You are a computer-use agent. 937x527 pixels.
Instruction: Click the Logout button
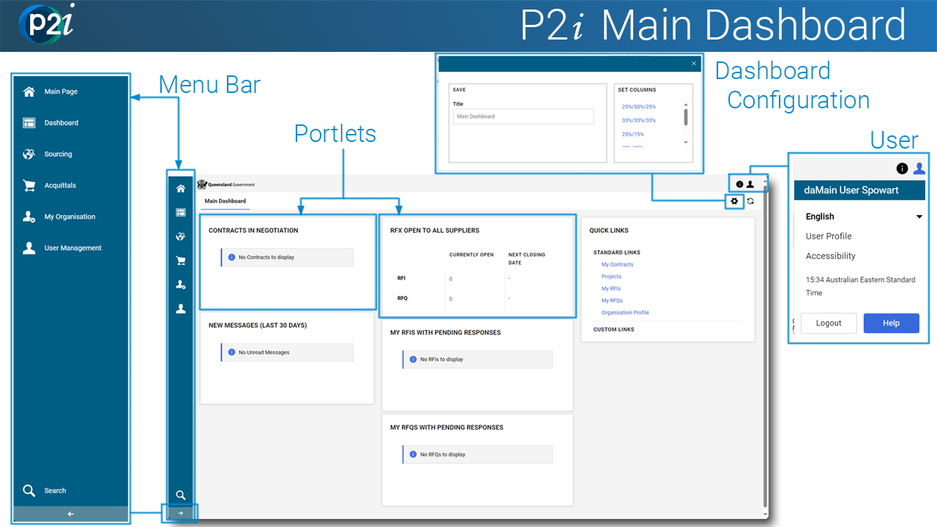829,324
